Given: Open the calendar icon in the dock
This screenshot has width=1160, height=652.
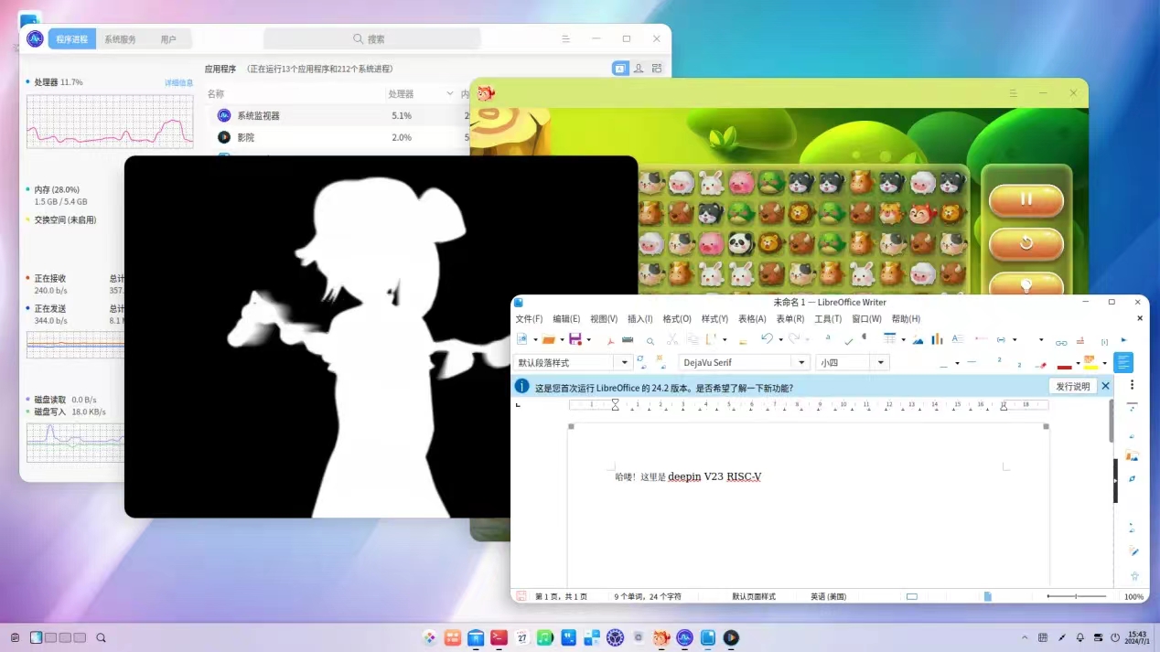Looking at the screenshot, I should [x=522, y=637].
